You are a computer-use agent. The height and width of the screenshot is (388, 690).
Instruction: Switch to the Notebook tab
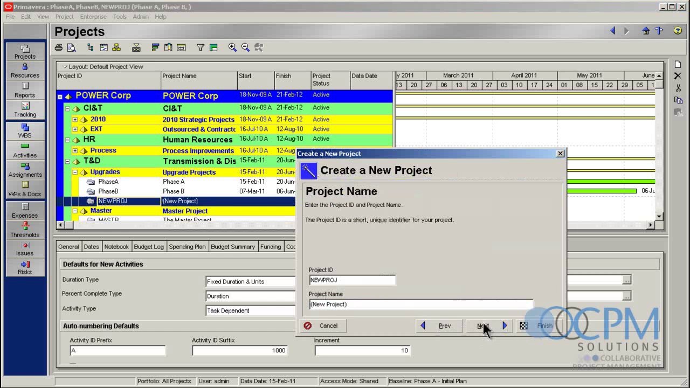(x=116, y=247)
